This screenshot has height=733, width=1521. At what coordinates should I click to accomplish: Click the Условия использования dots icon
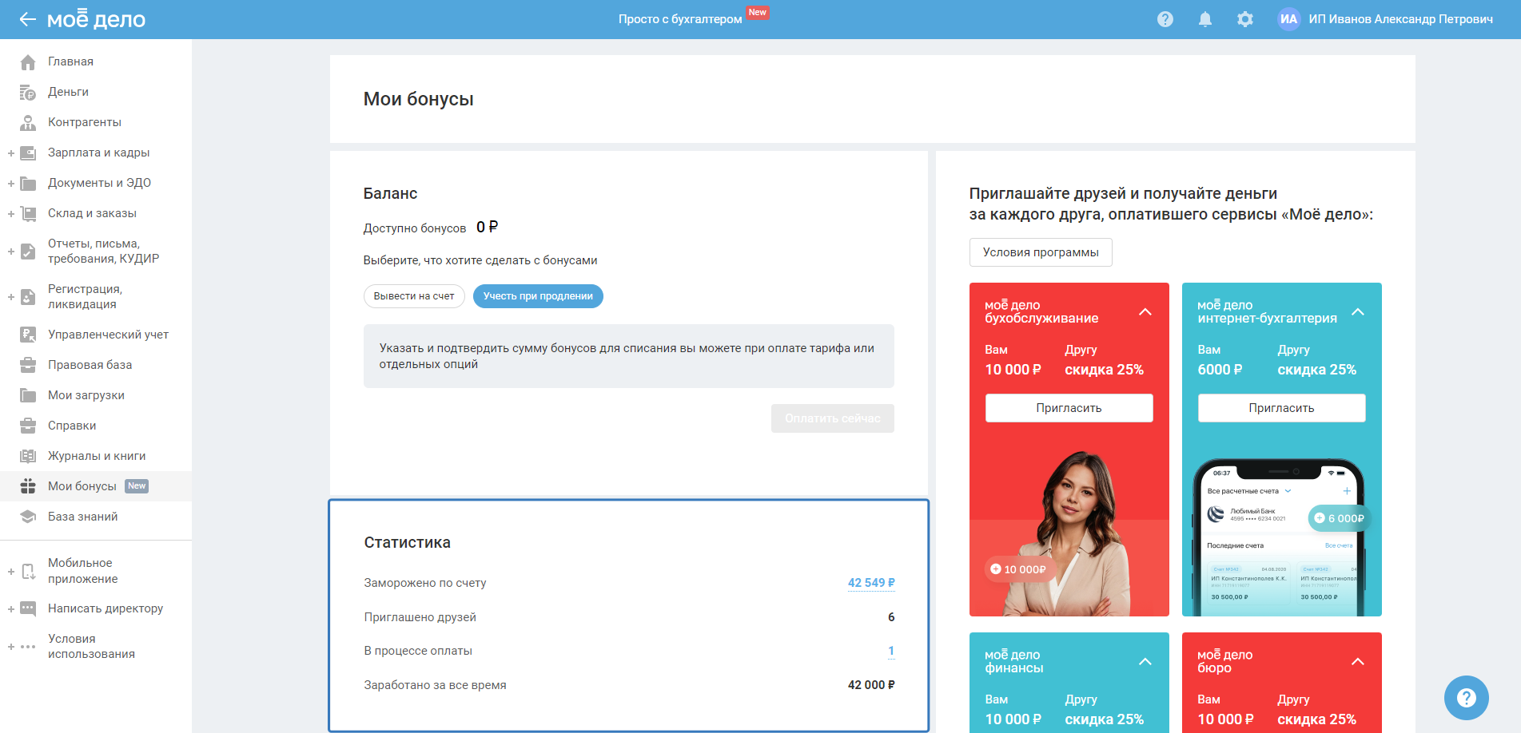(28, 647)
